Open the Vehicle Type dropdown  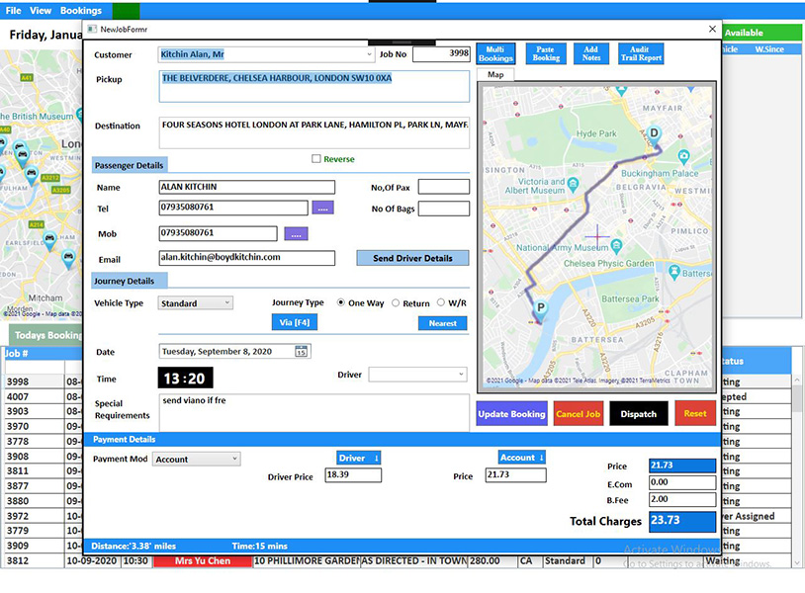click(226, 303)
